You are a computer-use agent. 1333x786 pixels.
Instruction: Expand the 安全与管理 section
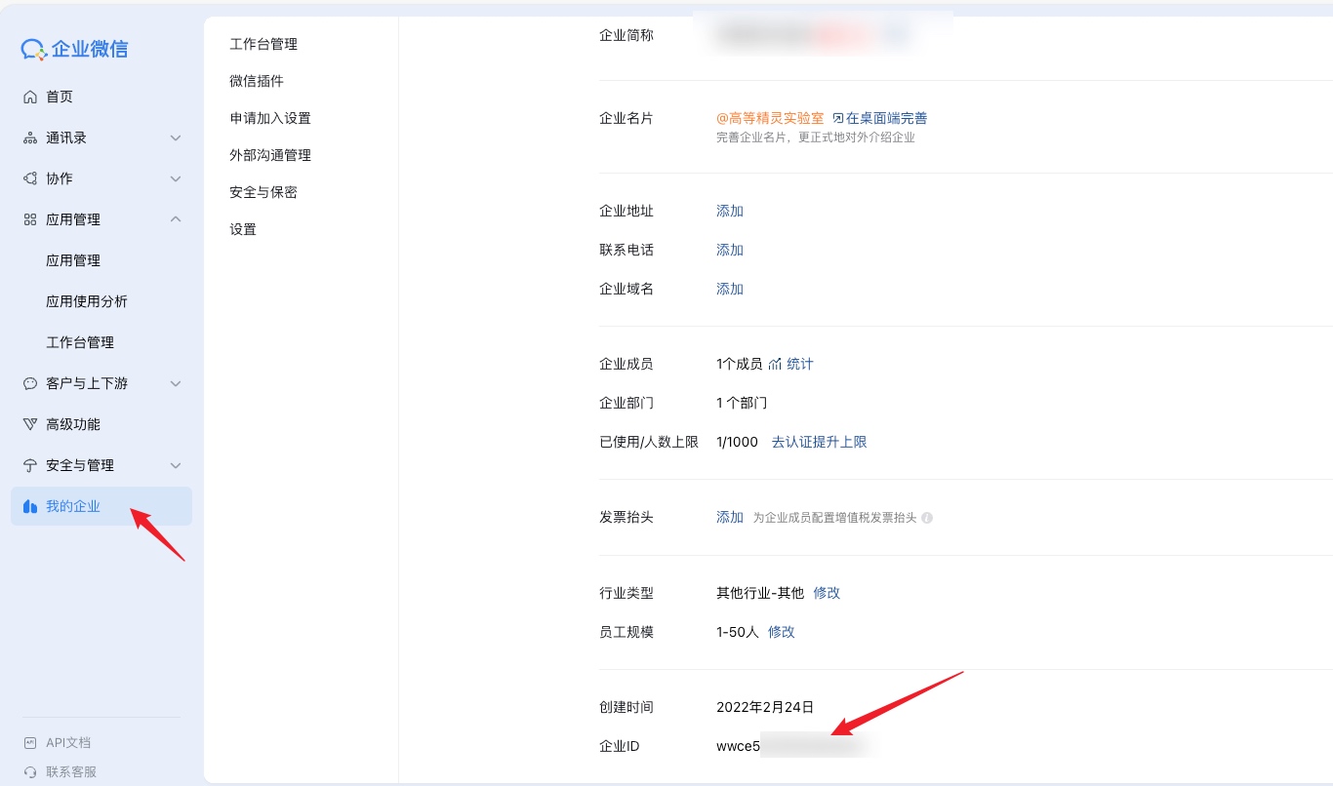(x=176, y=465)
